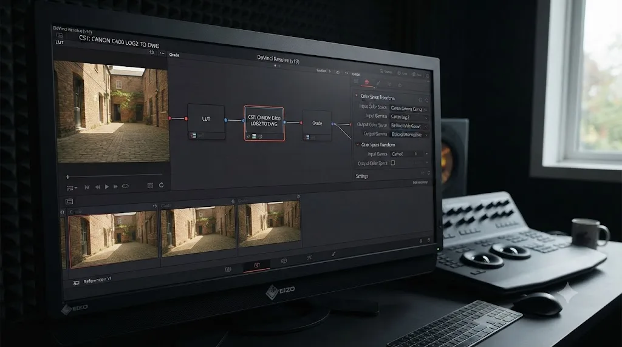Open the first page icon in bottom bar
The width and height of the screenshot is (622, 347).
pyautogui.click(x=228, y=269)
